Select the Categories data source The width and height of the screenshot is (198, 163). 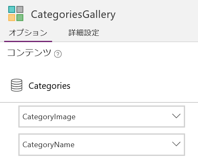99,85
